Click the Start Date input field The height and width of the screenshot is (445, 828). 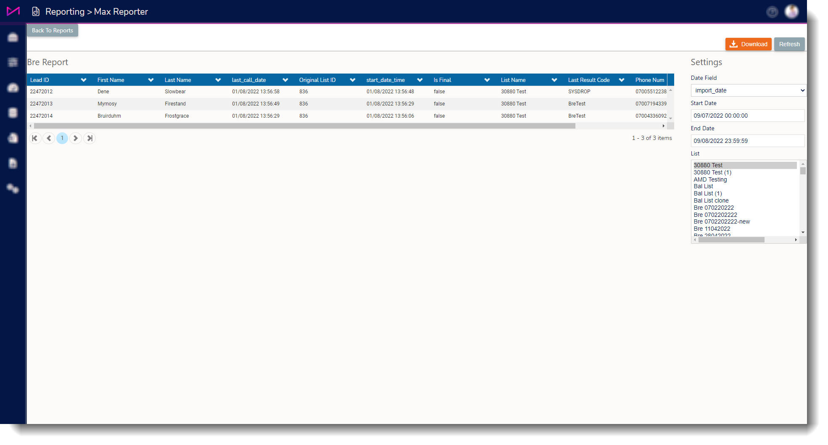click(748, 116)
